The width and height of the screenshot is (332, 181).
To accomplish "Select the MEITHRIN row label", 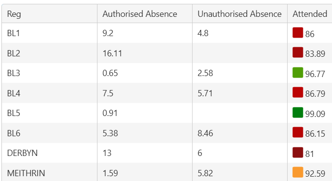I will [26, 173].
